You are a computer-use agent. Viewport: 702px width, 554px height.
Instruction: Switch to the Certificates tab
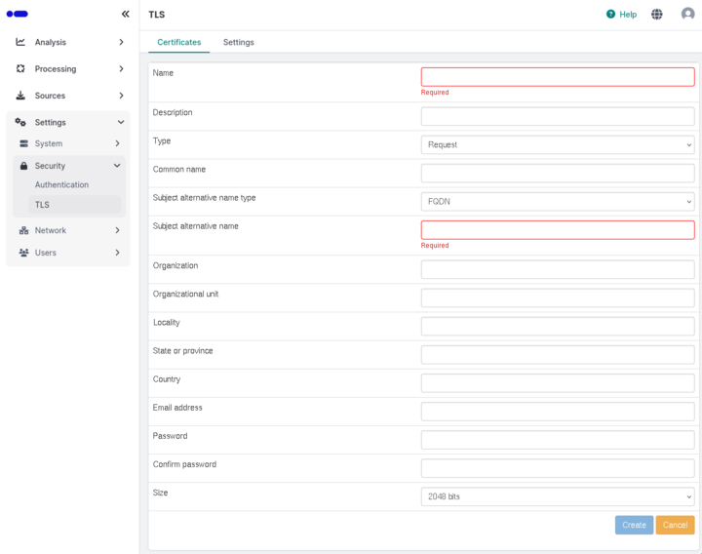(179, 42)
